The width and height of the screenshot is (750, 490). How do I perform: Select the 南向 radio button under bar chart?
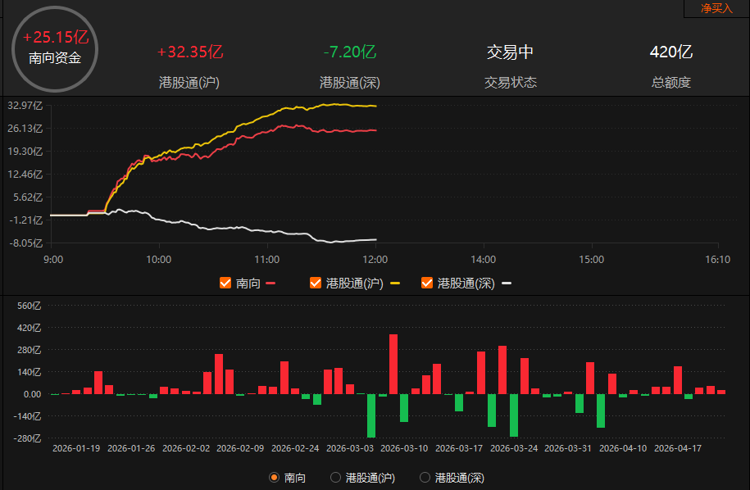(x=274, y=477)
